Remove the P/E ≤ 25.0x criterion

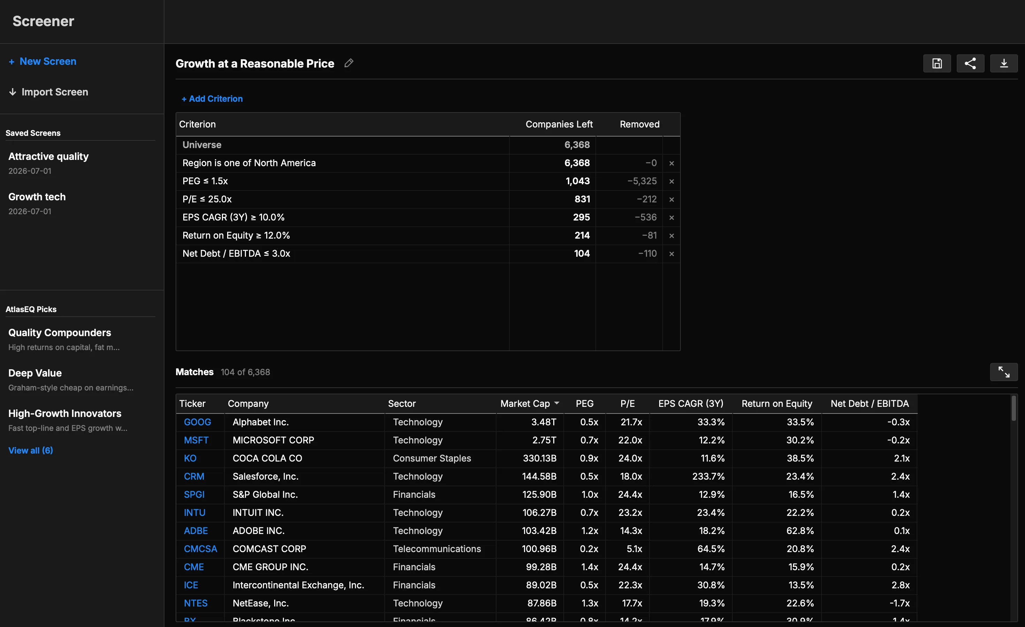click(671, 200)
